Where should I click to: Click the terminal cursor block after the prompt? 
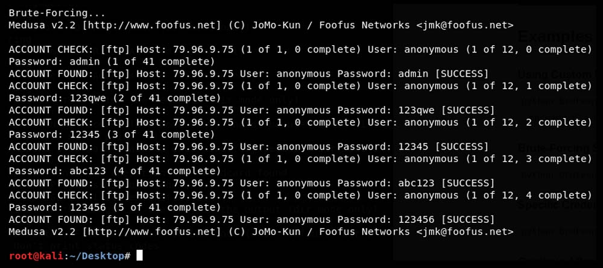tap(140, 256)
